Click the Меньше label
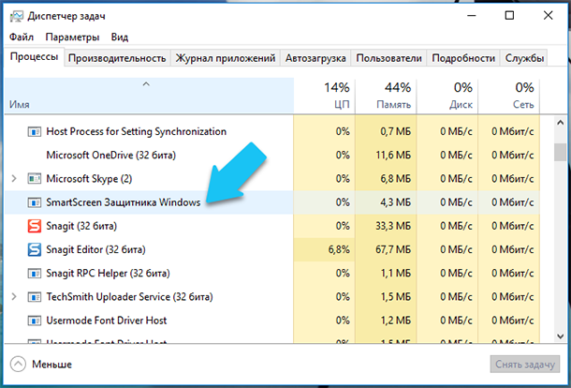The width and height of the screenshot is (571, 388). pos(51,365)
